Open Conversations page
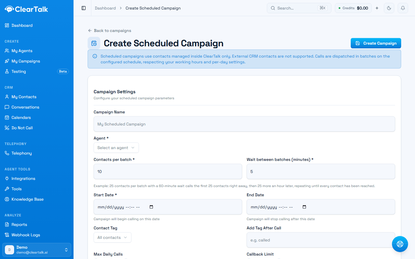 pos(37,107)
